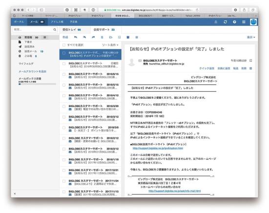The image size is (269, 213).
Task: Open the 受信箱 folder options menu icon
Action: (45, 37)
